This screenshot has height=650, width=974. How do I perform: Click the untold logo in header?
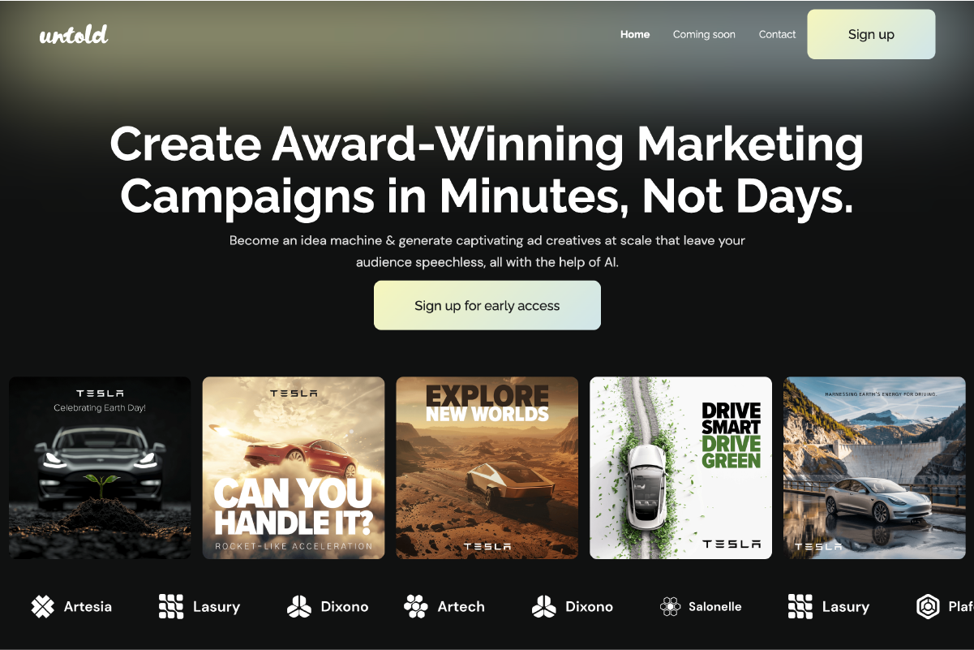point(74,34)
